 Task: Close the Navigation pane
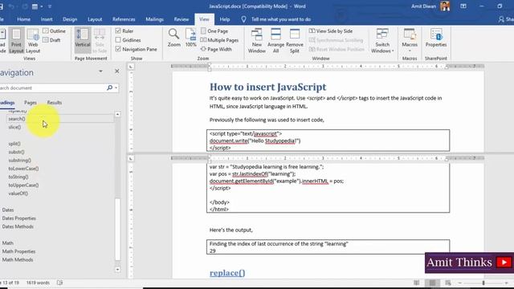117,71
